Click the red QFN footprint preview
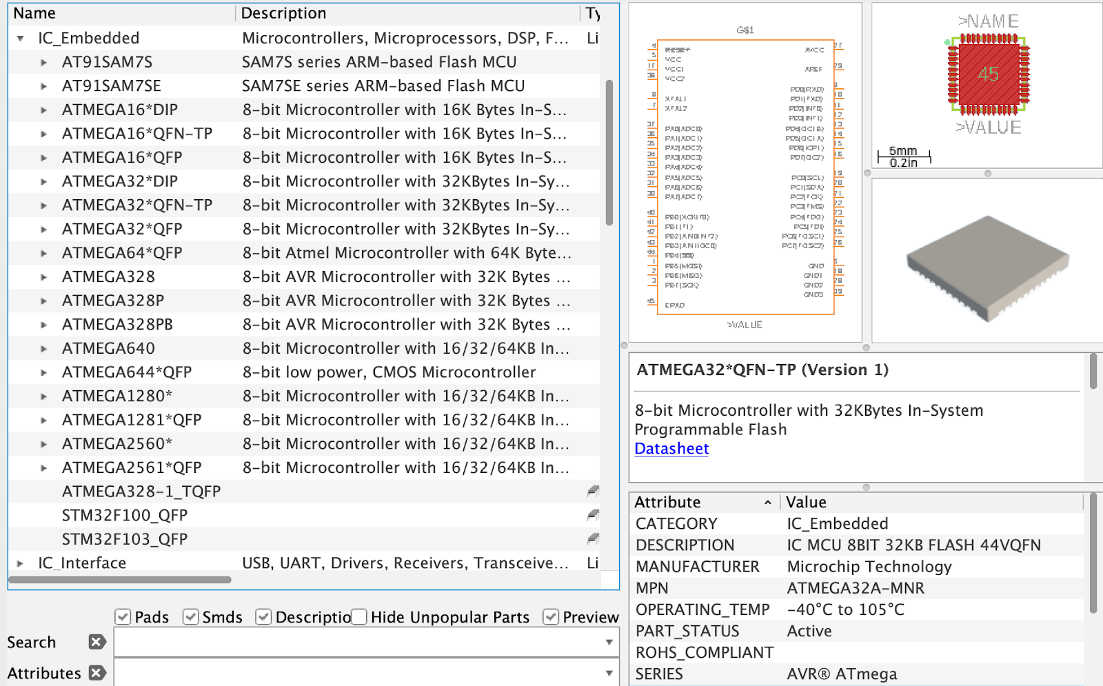This screenshot has height=686, width=1103. tap(988, 74)
